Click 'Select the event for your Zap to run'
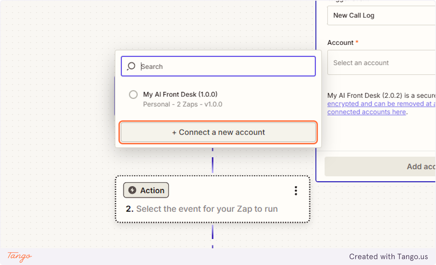This screenshot has height=265, width=436. coord(207,209)
